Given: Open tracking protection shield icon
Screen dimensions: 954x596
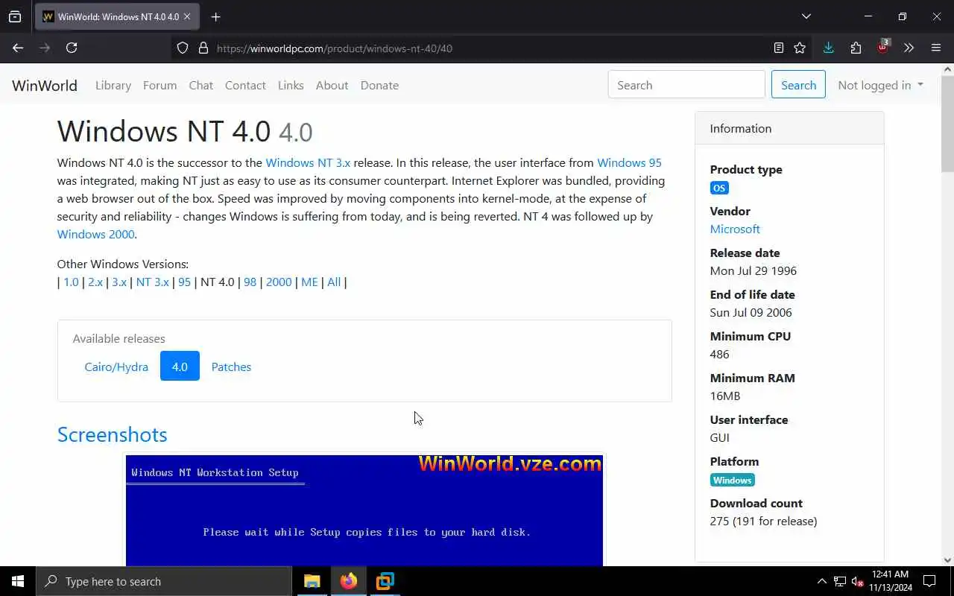Looking at the screenshot, I should point(183,48).
